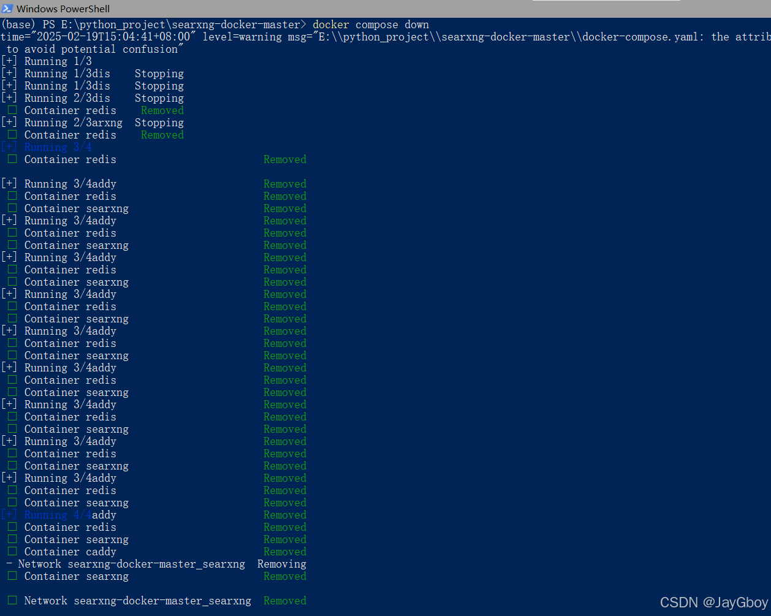Click the green box marker beside Container caddy
Viewport: 771px width, 616px height.
pyautogui.click(x=12, y=551)
